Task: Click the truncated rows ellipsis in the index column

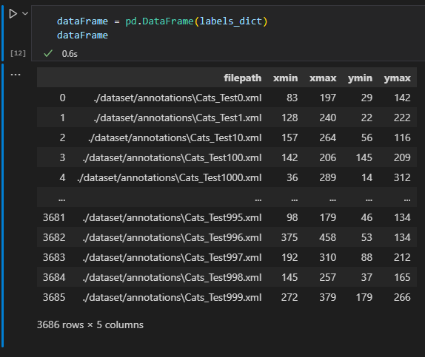Action: (61, 200)
